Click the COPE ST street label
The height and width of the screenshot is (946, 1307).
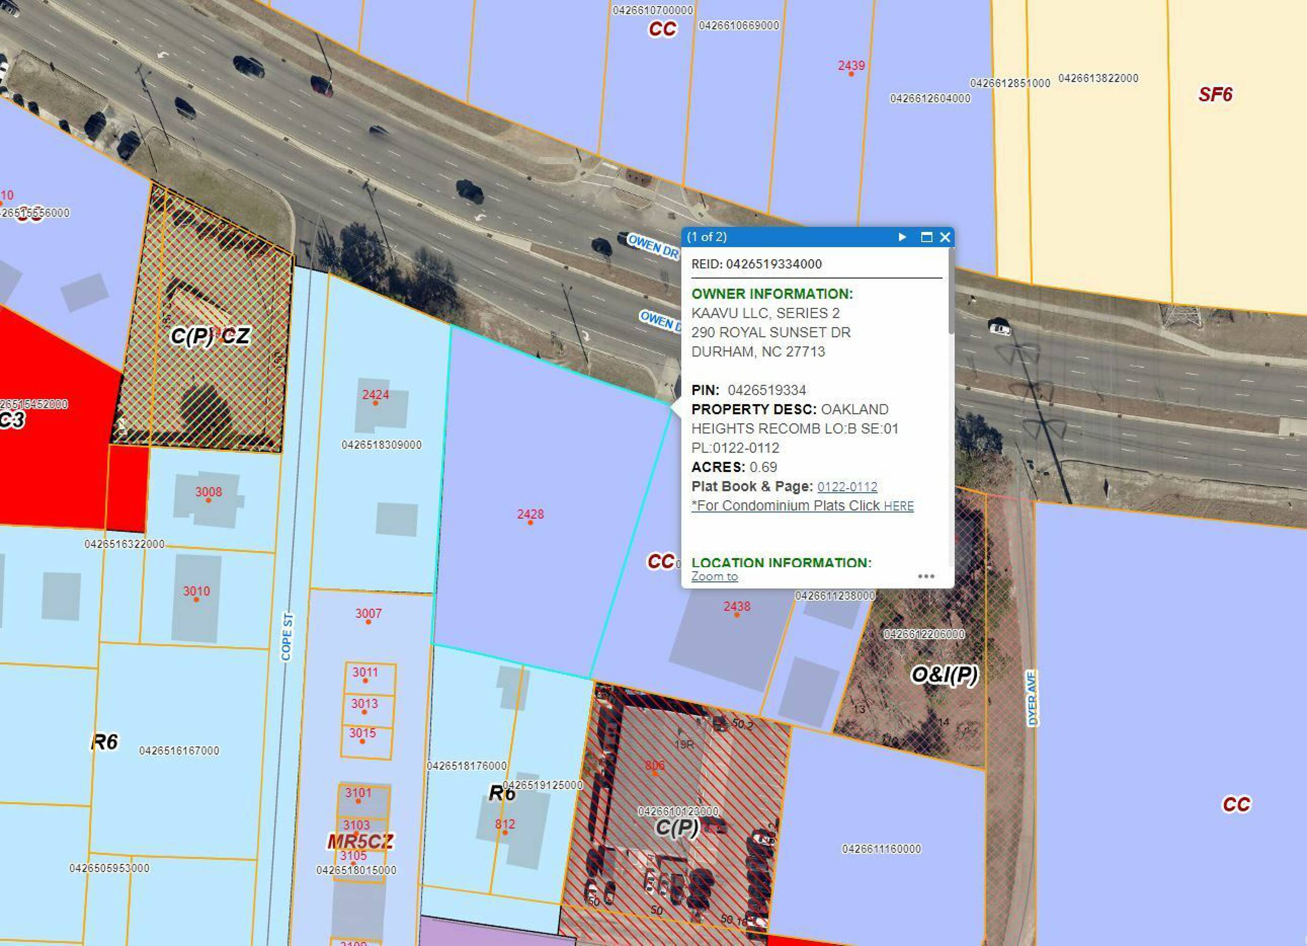click(287, 637)
